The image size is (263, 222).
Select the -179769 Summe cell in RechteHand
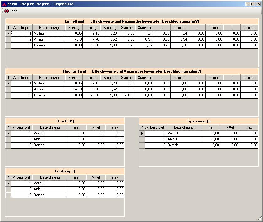(x=127, y=95)
